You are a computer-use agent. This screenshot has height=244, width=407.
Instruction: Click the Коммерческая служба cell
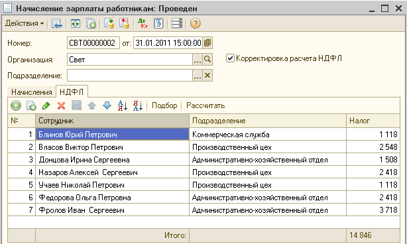(268, 134)
